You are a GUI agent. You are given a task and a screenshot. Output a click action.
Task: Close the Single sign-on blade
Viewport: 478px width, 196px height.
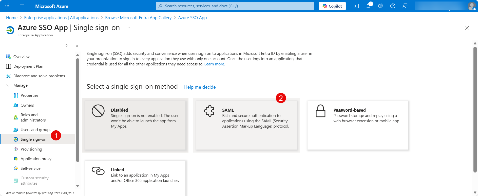(x=467, y=28)
